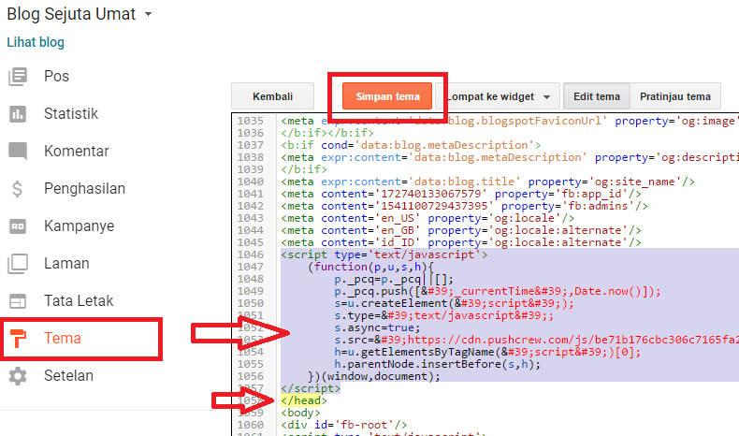Expand the Lompat ke widget dropdown
Screen dimensions: 739x436
pos(498,96)
